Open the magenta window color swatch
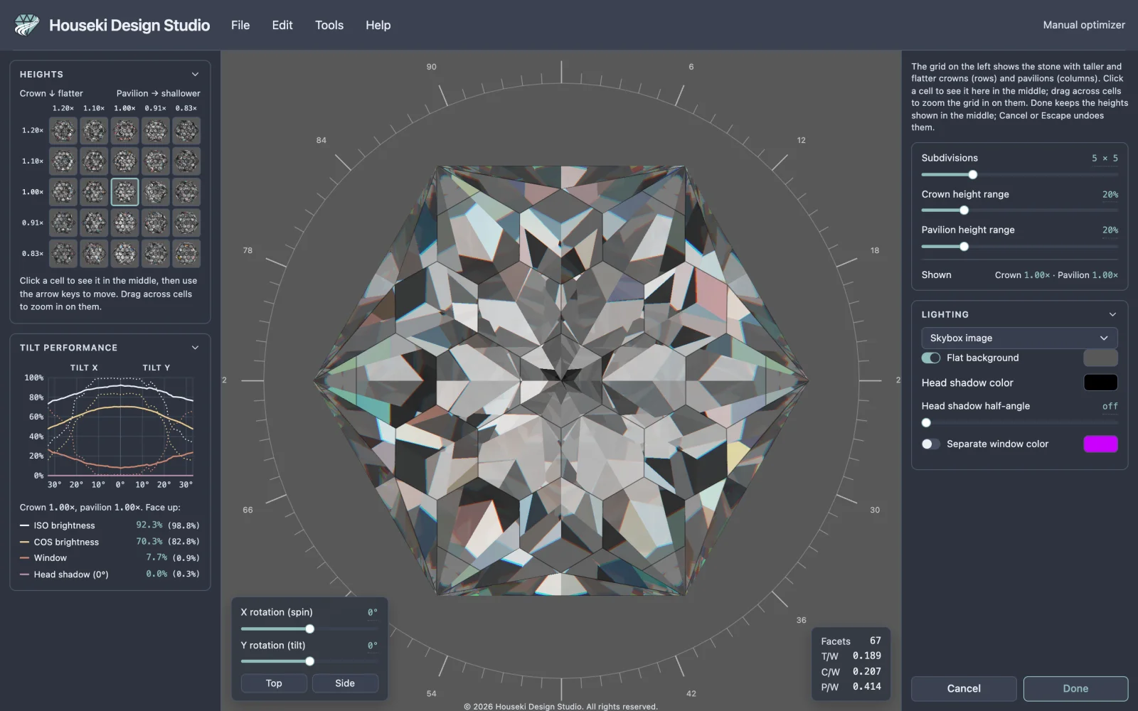Image resolution: width=1138 pixels, height=711 pixels. pos(1100,444)
